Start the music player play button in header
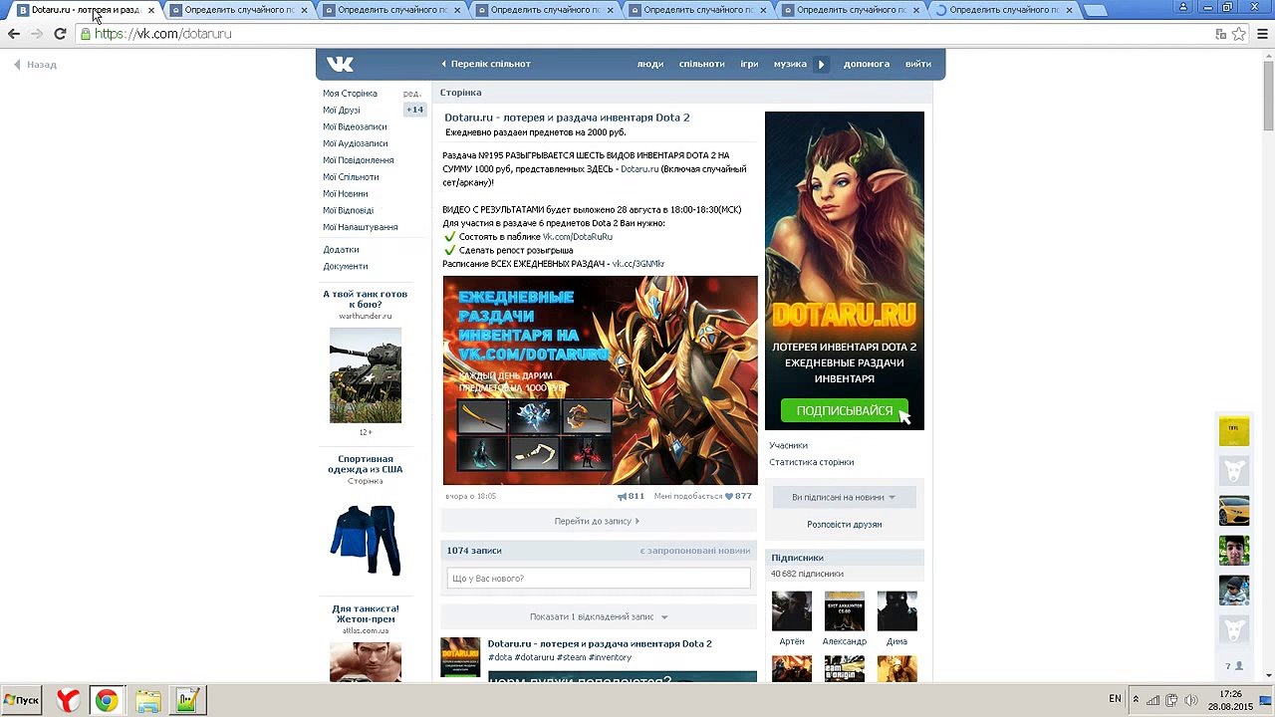Screen dimensions: 1275x717 (x=821, y=64)
